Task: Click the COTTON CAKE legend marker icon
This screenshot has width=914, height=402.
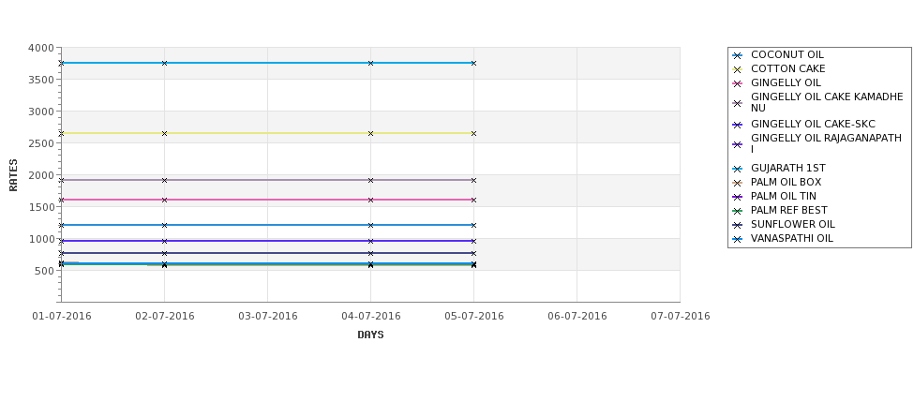Action: point(738,69)
